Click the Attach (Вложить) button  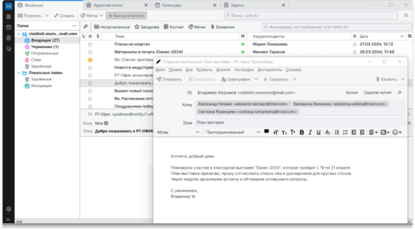(386, 79)
